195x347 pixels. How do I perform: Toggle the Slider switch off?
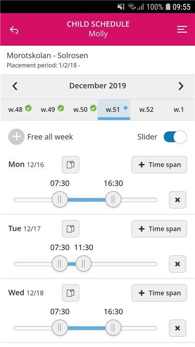point(175,137)
